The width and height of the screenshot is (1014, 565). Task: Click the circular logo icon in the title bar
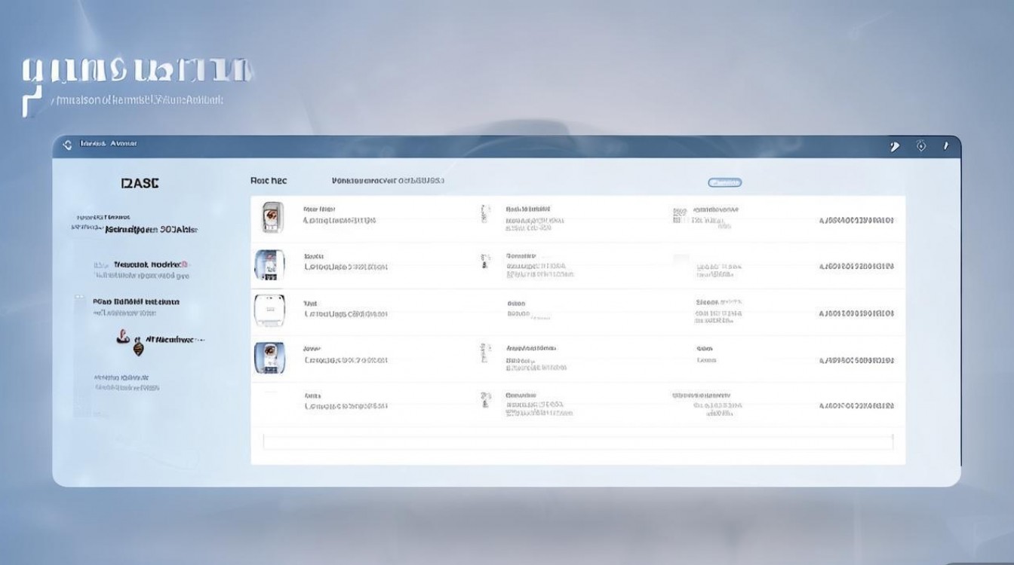point(67,144)
